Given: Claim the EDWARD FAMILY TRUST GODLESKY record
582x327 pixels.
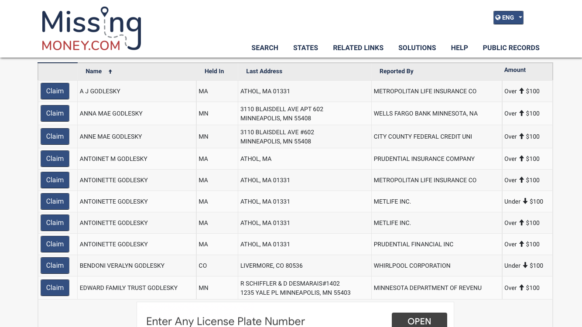Looking at the screenshot, I should click(x=55, y=288).
